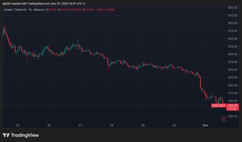Select the Dec marker on time axis

coord(205,125)
